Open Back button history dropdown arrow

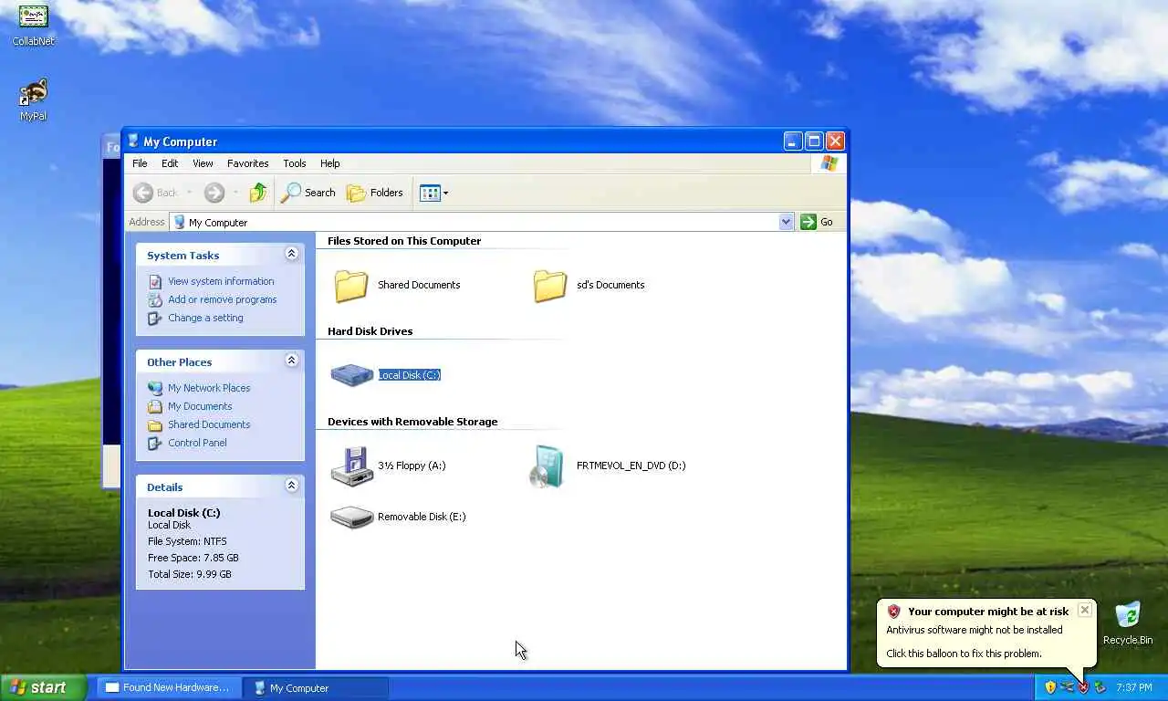click(x=190, y=193)
